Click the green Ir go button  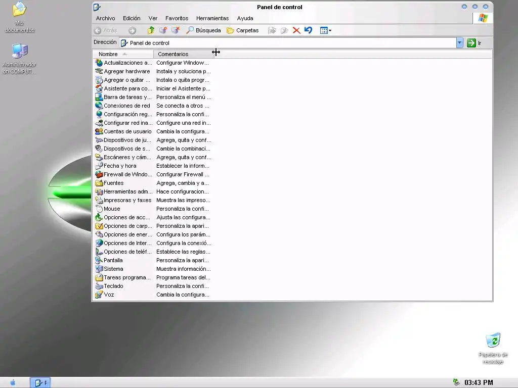[x=474, y=43]
